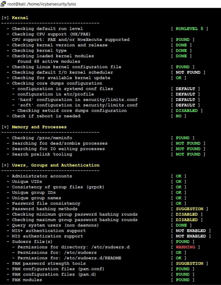Click the RUNLEVEL 5 status text

tap(189, 29)
